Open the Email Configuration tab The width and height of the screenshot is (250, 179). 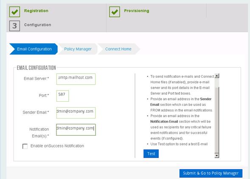(x=34, y=49)
